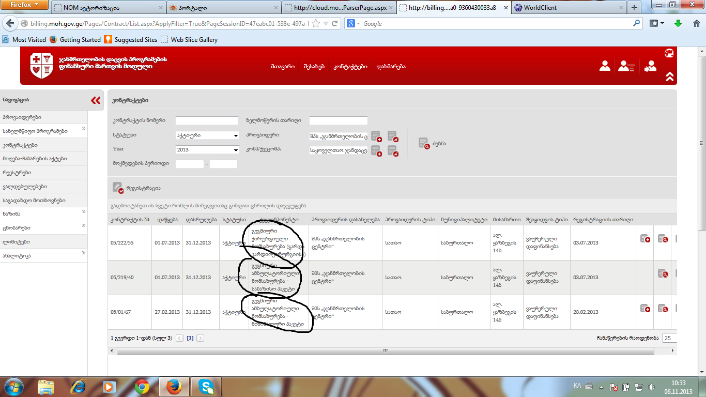Click the რეგისტრაცია registration icon

click(x=118, y=188)
